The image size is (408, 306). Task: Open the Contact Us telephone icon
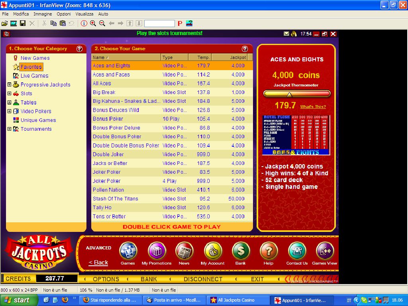tap(297, 251)
